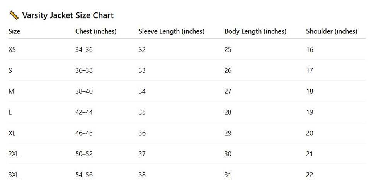Image resolution: width=371 pixels, height=189 pixels.
Task: Click the L size row label
Action: (x=10, y=112)
